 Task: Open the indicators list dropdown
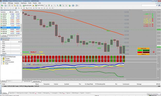pyautogui.click(x=70, y=5)
